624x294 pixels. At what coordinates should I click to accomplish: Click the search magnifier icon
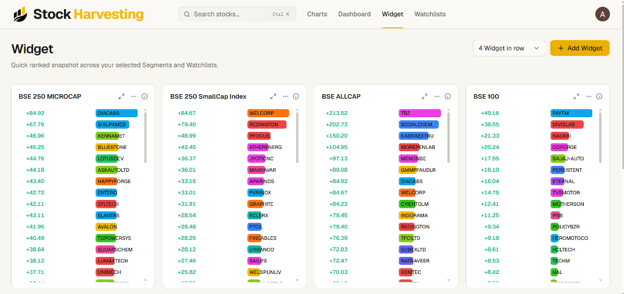186,15
